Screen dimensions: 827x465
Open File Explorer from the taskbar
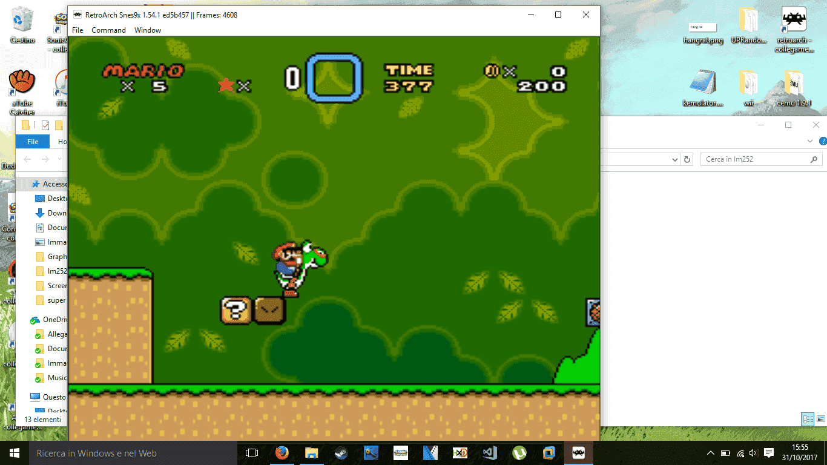311,453
